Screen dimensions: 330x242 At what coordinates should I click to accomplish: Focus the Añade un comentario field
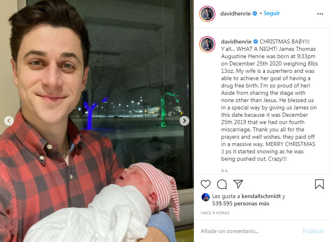coord(248,231)
